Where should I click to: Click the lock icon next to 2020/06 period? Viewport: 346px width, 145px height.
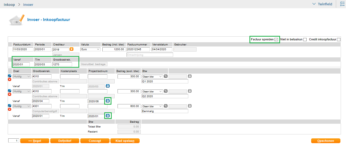click(x=108, y=101)
